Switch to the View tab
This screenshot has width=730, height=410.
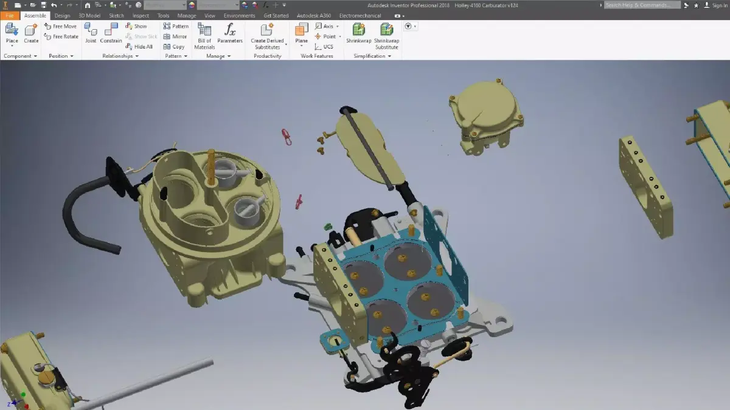(210, 16)
